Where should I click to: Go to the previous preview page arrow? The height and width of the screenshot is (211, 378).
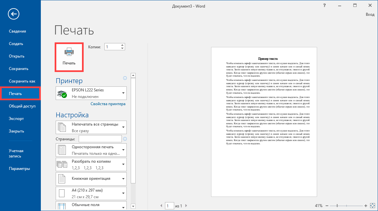click(161, 206)
